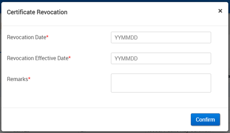230x133 pixels.
Task: Activate the second date field, Effective Date
Action: point(161,58)
